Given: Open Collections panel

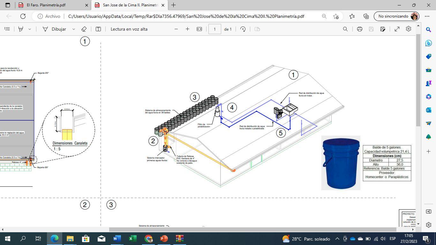Looking at the screenshot, I should tap(366, 16).
